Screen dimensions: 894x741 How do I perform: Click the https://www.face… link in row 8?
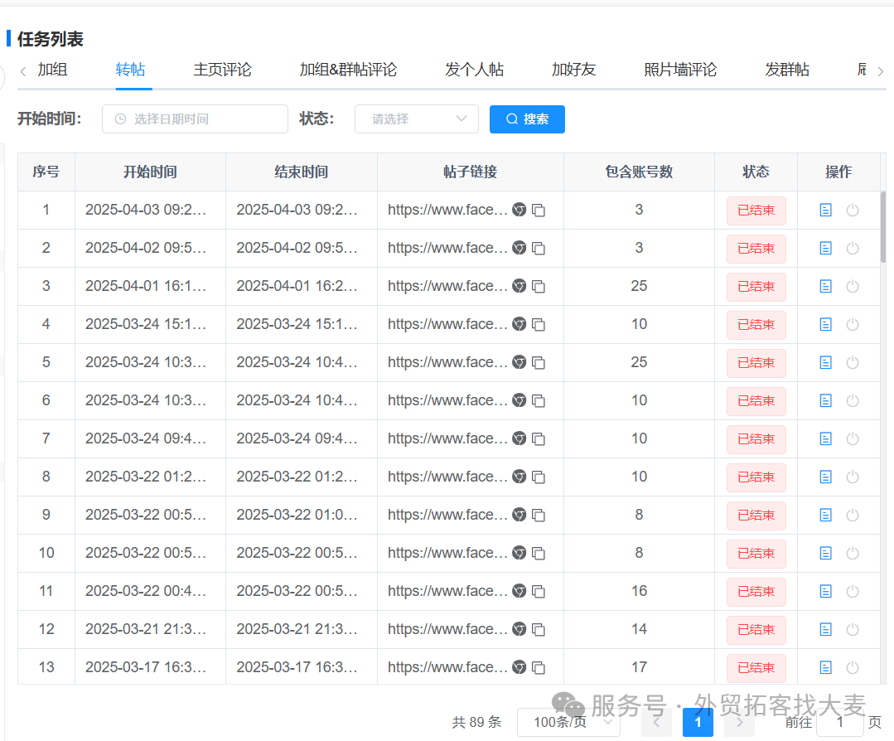(447, 477)
